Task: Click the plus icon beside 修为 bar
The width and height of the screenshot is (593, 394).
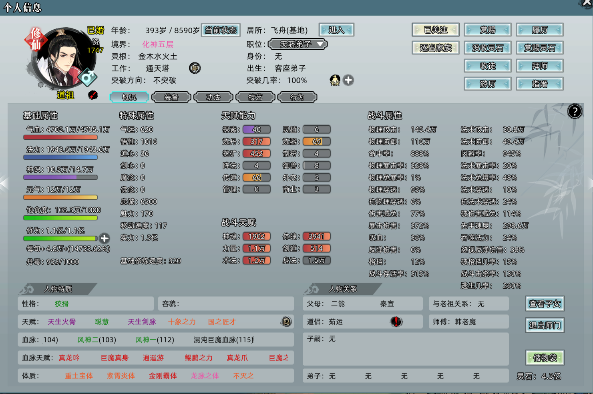Action: click(104, 238)
